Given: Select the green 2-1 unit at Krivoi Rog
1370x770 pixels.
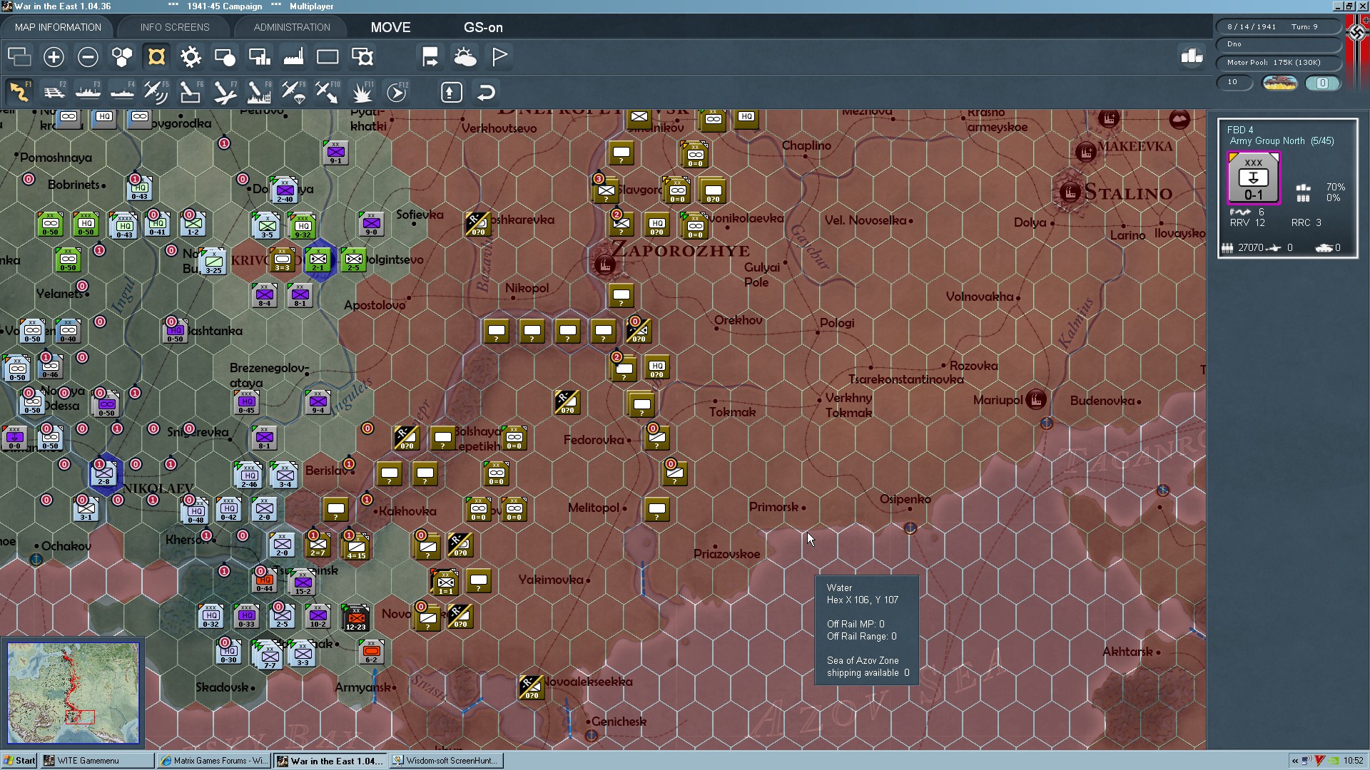Looking at the screenshot, I should tap(318, 260).
